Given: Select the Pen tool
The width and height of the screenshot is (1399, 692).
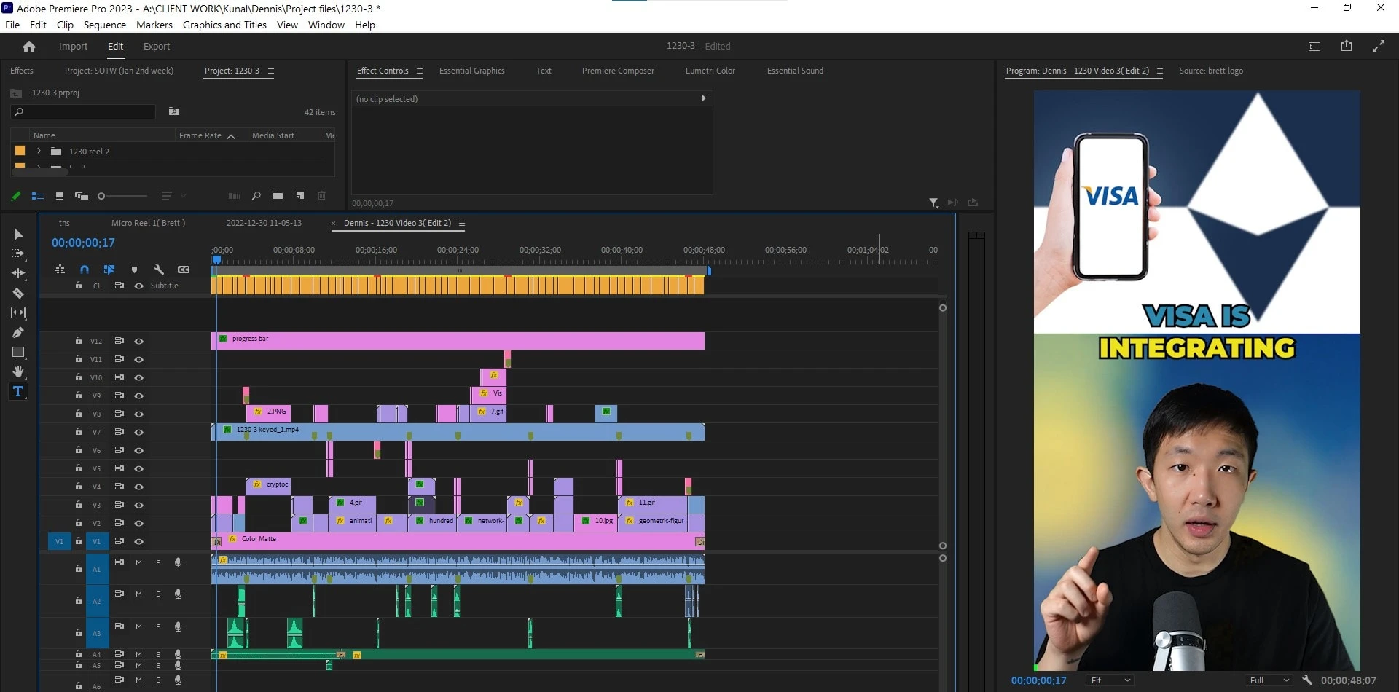Looking at the screenshot, I should [x=18, y=332].
